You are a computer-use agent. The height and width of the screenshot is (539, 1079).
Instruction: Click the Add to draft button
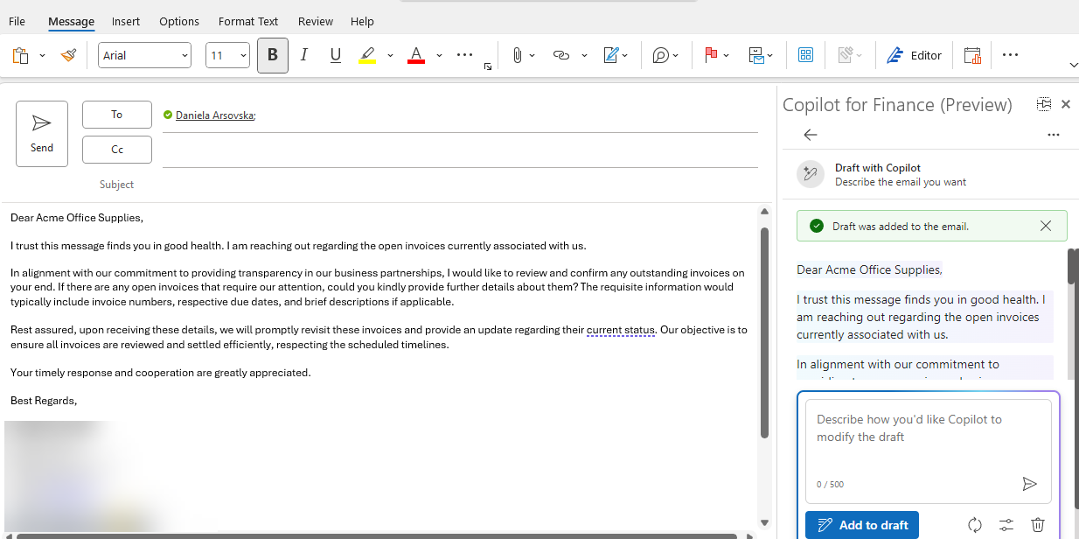pos(862,525)
